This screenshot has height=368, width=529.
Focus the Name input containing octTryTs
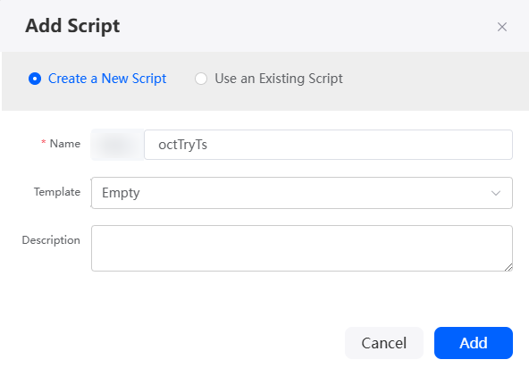(328, 145)
